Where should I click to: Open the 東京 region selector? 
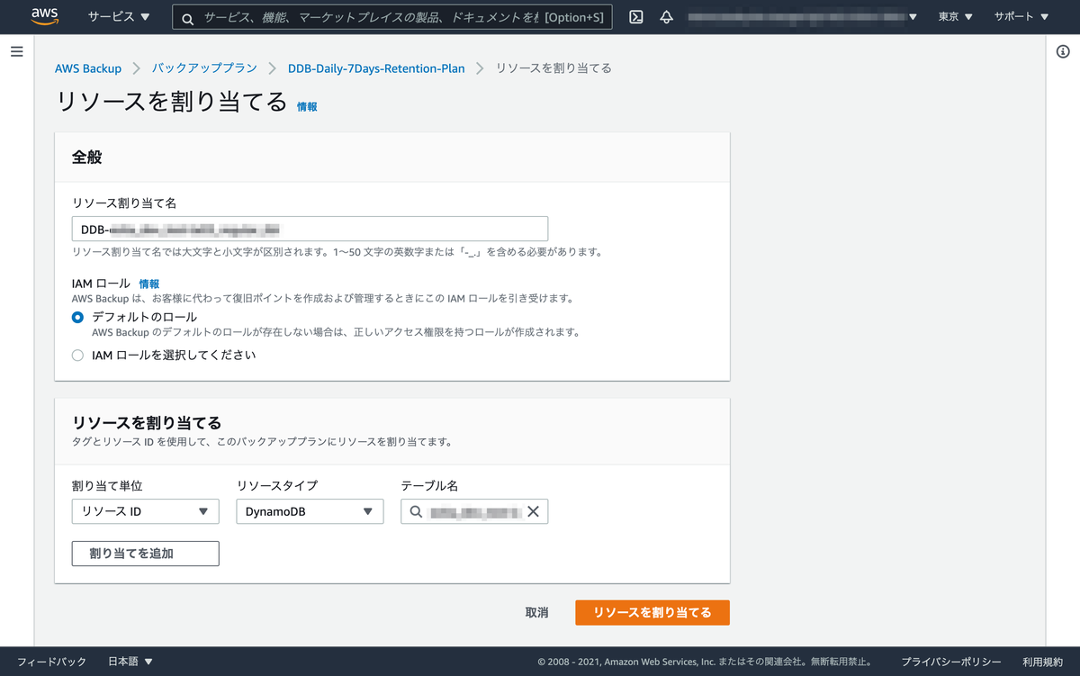(x=955, y=16)
